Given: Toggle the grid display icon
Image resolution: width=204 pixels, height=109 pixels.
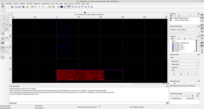Looking at the screenshot, I should pos(69,7).
